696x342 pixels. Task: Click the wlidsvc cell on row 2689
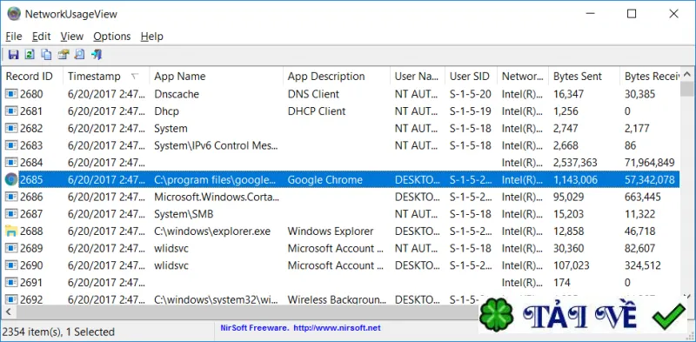pyautogui.click(x=171, y=248)
